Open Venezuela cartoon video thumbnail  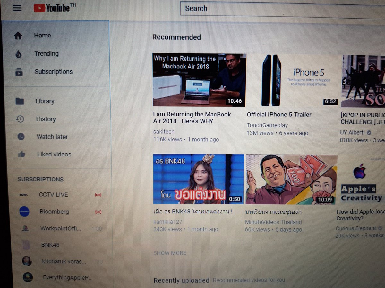(x=292, y=180)
